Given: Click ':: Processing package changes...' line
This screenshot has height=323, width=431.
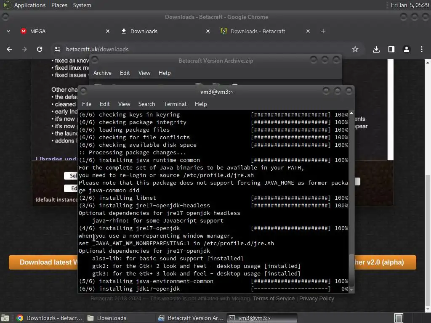Looking at the screenshot, I should (132, 152).
